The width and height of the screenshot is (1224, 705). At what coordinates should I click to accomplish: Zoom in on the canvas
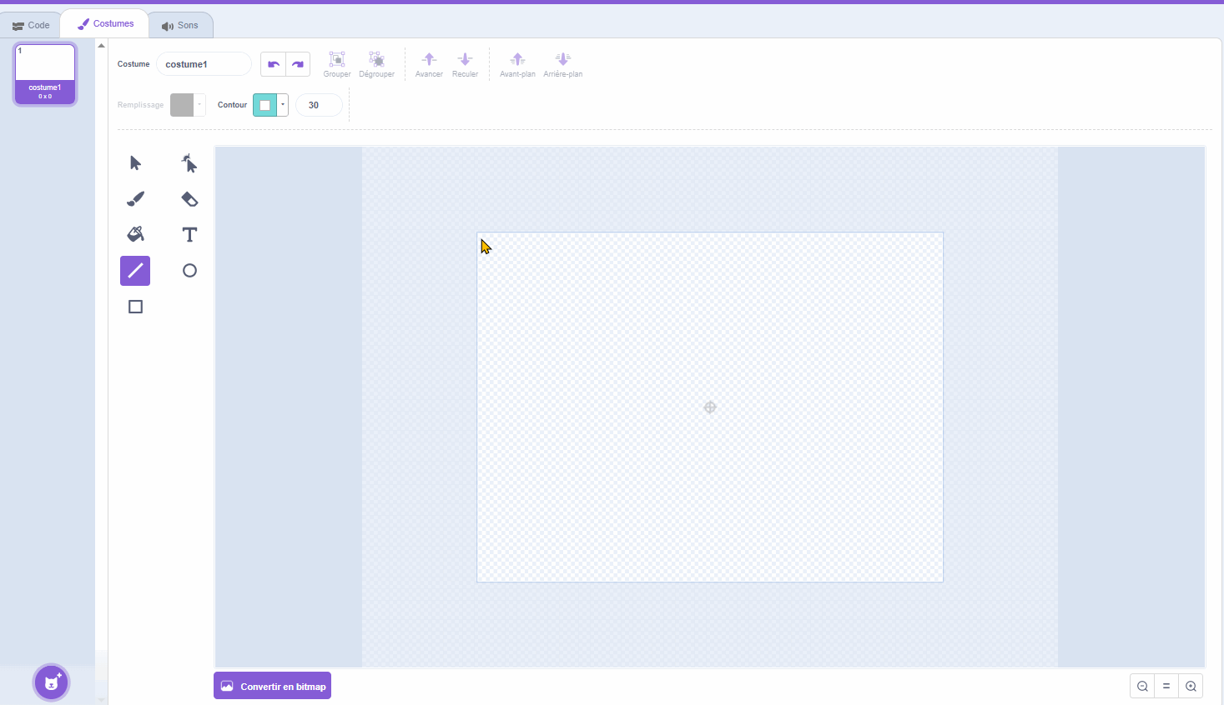(1191, 686)
